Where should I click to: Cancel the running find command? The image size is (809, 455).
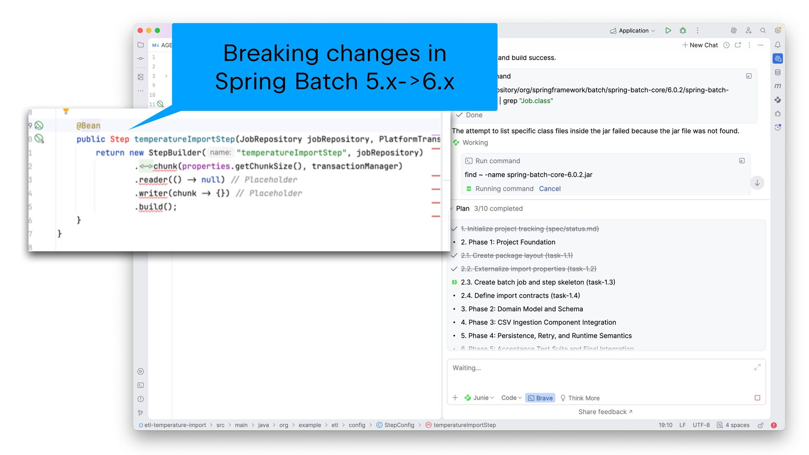pos(549,189)
